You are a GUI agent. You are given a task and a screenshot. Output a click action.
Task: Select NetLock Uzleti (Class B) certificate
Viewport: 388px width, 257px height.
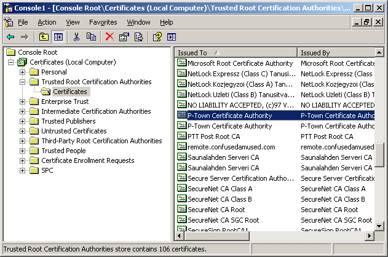[241, 95]
